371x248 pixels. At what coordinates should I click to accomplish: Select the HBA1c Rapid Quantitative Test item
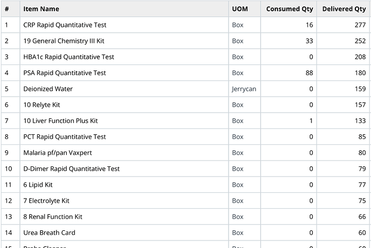[69, 57]
